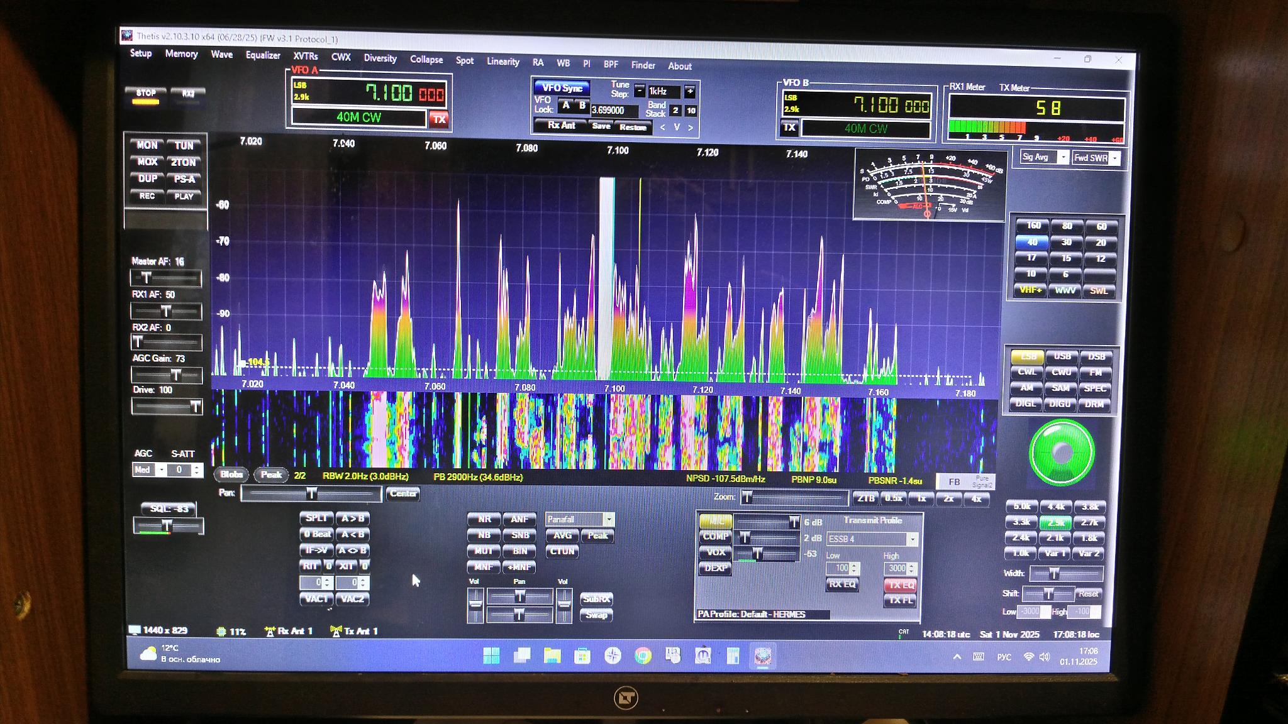Click the Tx Ant 1 antenna status icon
This screenshot has width=1288, height=724.
pyautogui.click(x=336, y=631)
